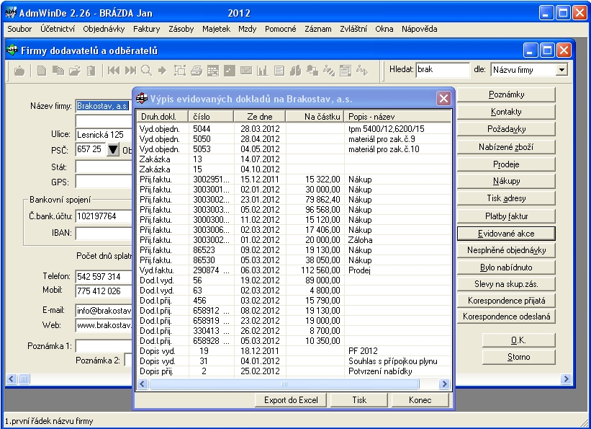591x429 pixels.
Task: Click the bar chart toolbar icon
Action: [262, 71]
